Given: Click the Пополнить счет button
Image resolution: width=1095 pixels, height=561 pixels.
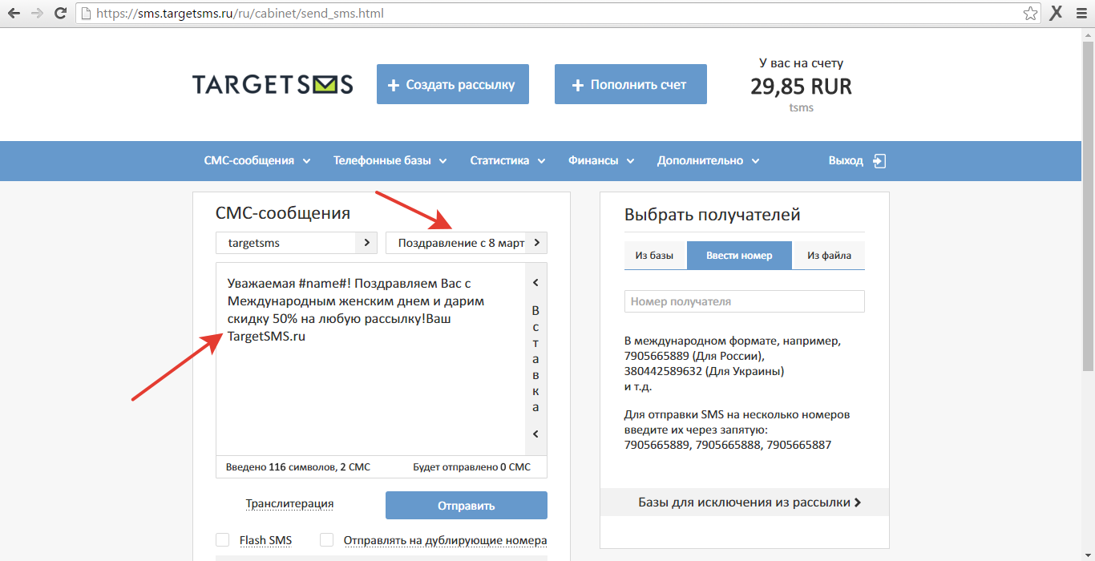Looking at the screenshot, I should point(631,84).
